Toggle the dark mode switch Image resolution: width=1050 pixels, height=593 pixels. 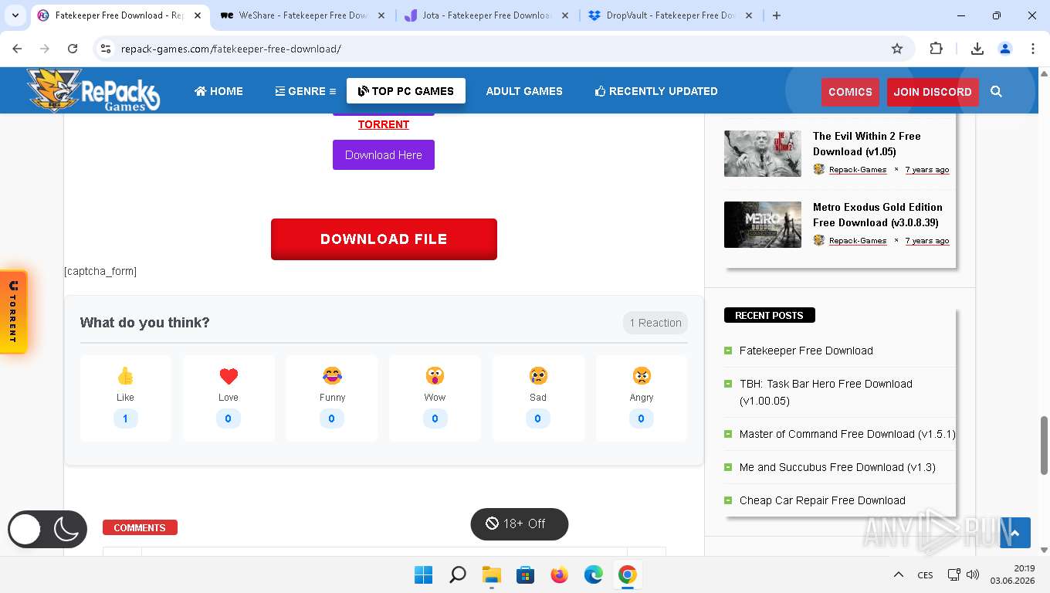pos(47,529)
